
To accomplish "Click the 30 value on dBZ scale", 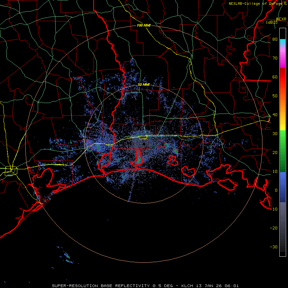I will click(x=275, y=134).
